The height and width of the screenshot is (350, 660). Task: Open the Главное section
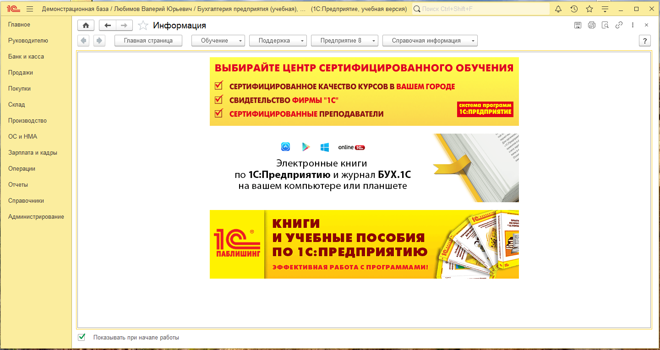pos(19,25)
